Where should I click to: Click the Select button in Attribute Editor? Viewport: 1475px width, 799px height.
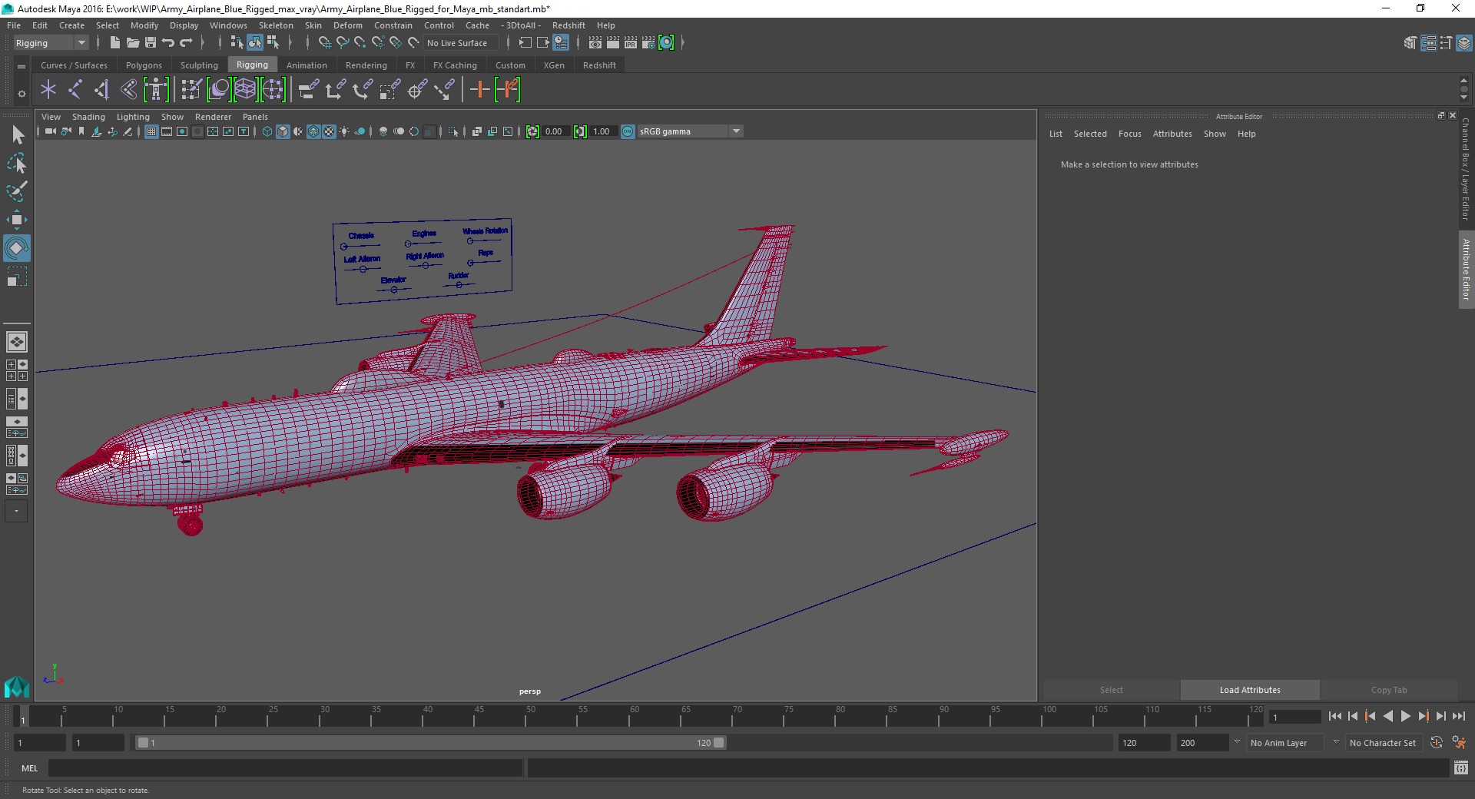click(x=1111, y=690)
